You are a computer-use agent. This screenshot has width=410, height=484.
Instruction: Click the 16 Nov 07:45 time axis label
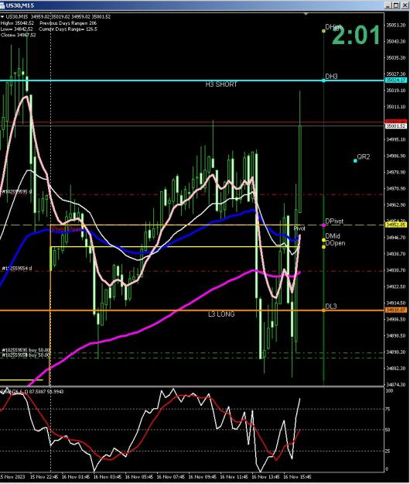point(171,477)
